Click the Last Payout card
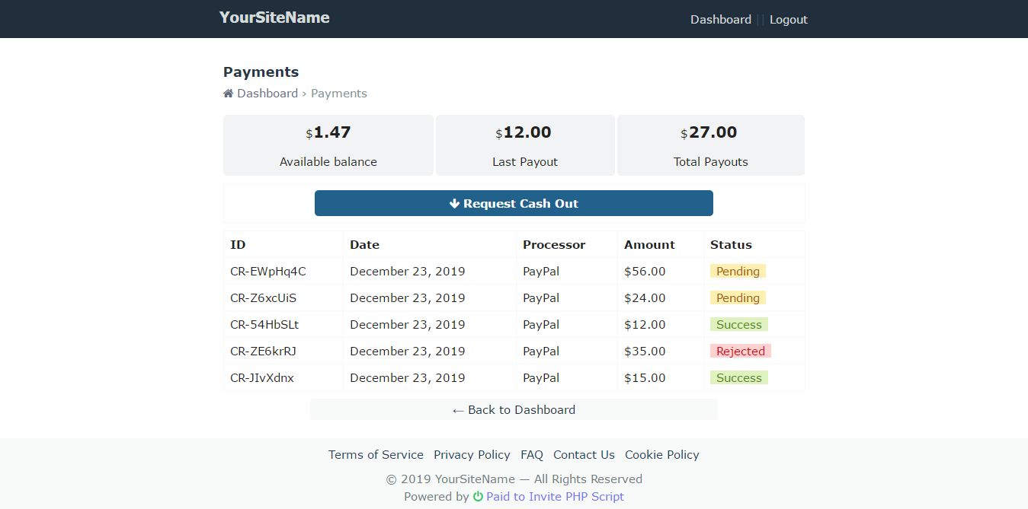 pyautogui.click(x=525, y=145)
